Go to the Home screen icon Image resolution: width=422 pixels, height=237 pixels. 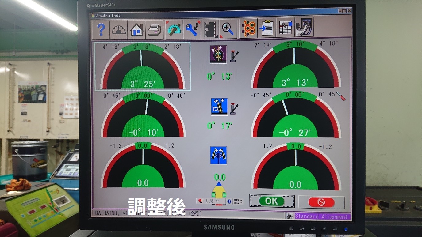coord(137,30)
